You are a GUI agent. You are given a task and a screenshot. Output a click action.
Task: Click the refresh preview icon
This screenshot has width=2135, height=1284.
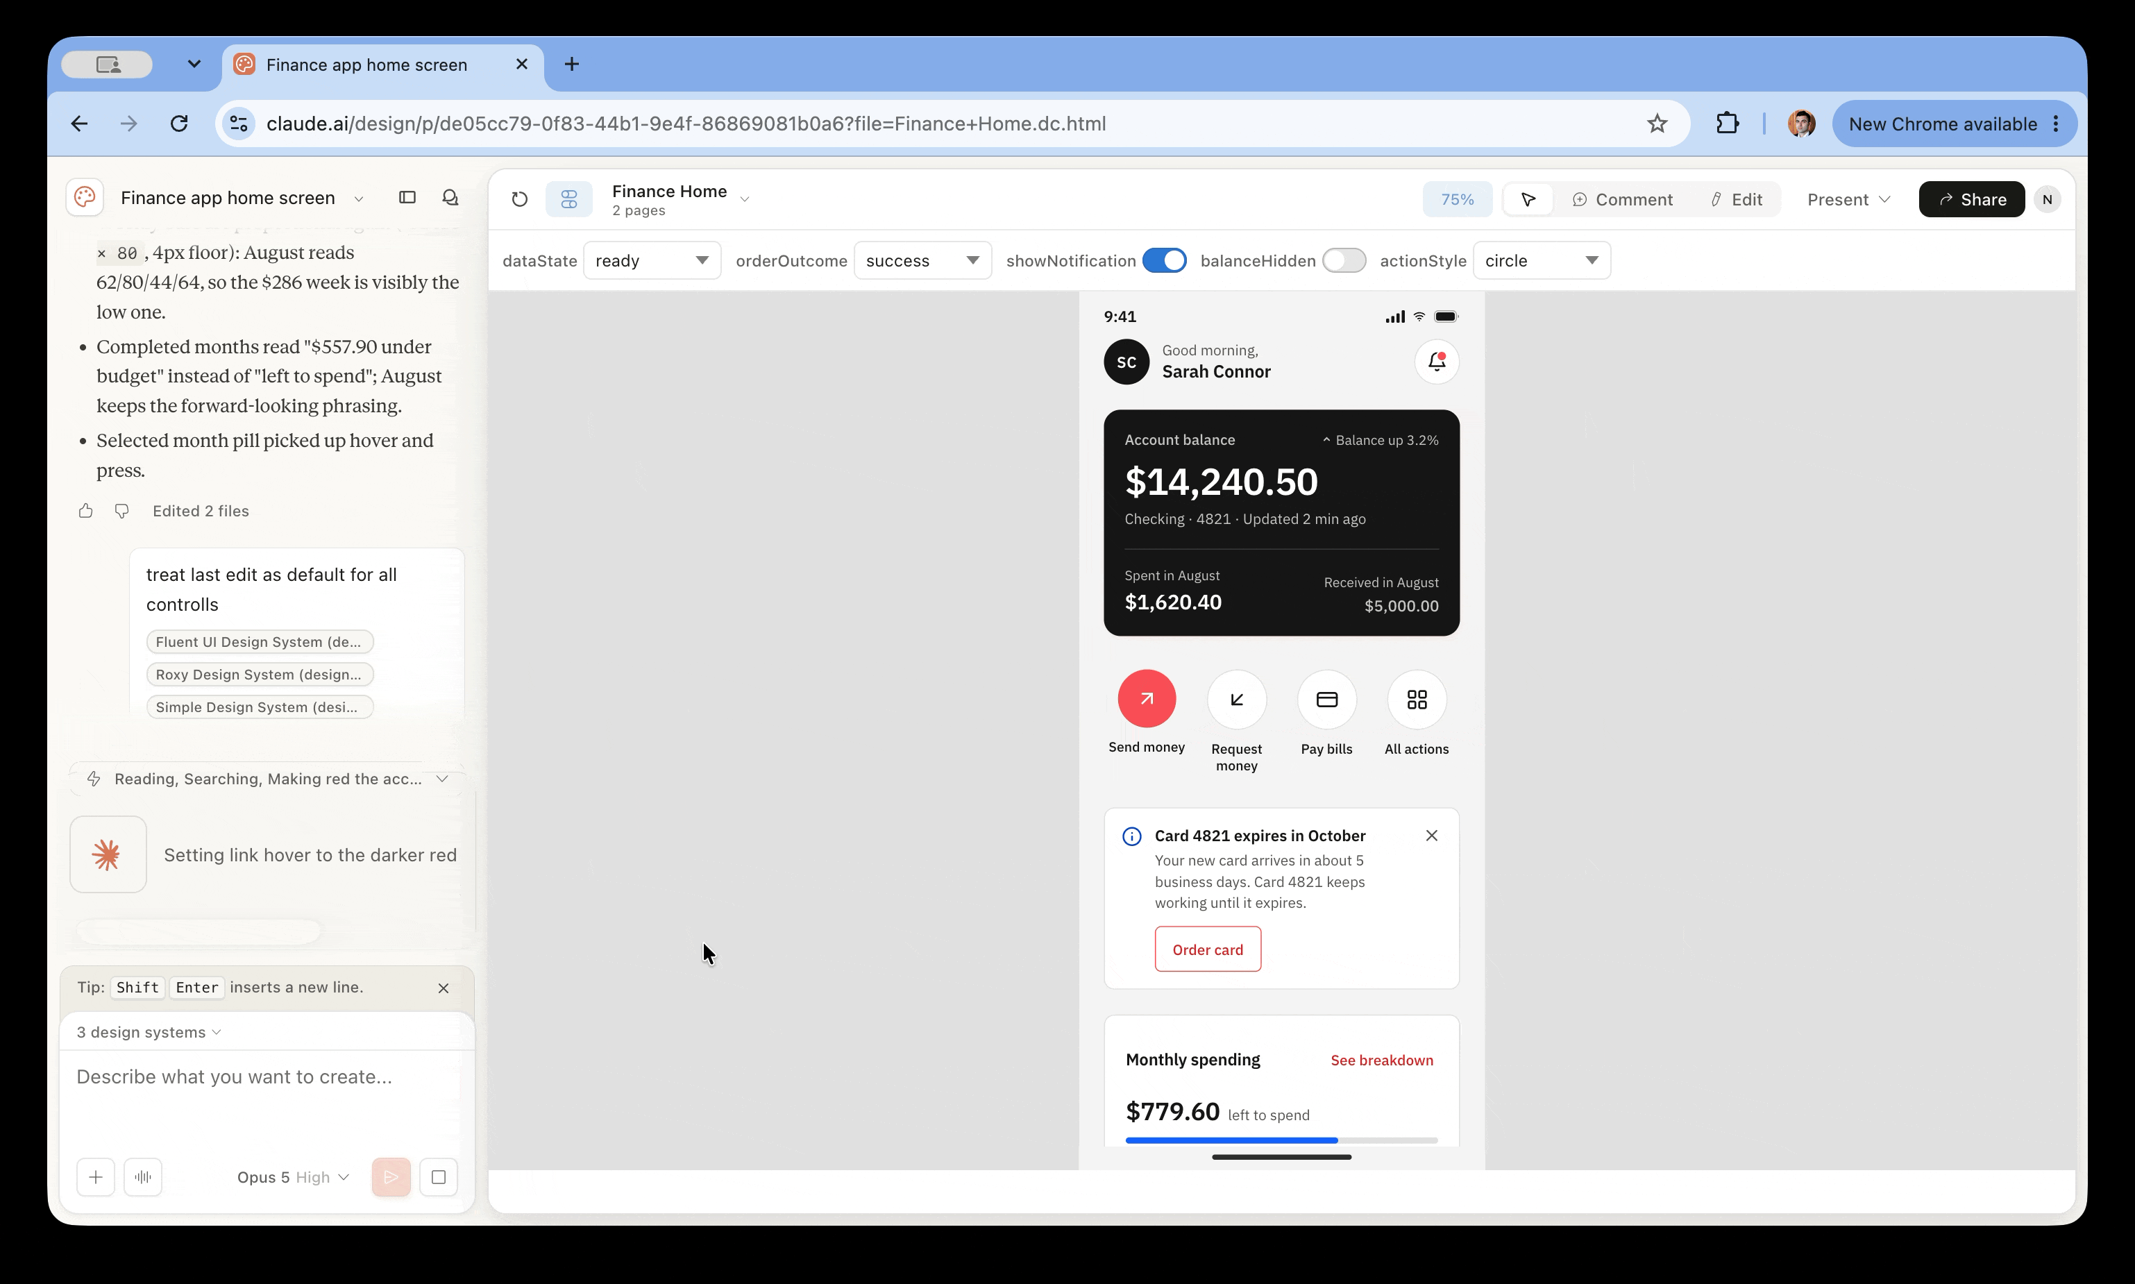click(x=519, y=199)
